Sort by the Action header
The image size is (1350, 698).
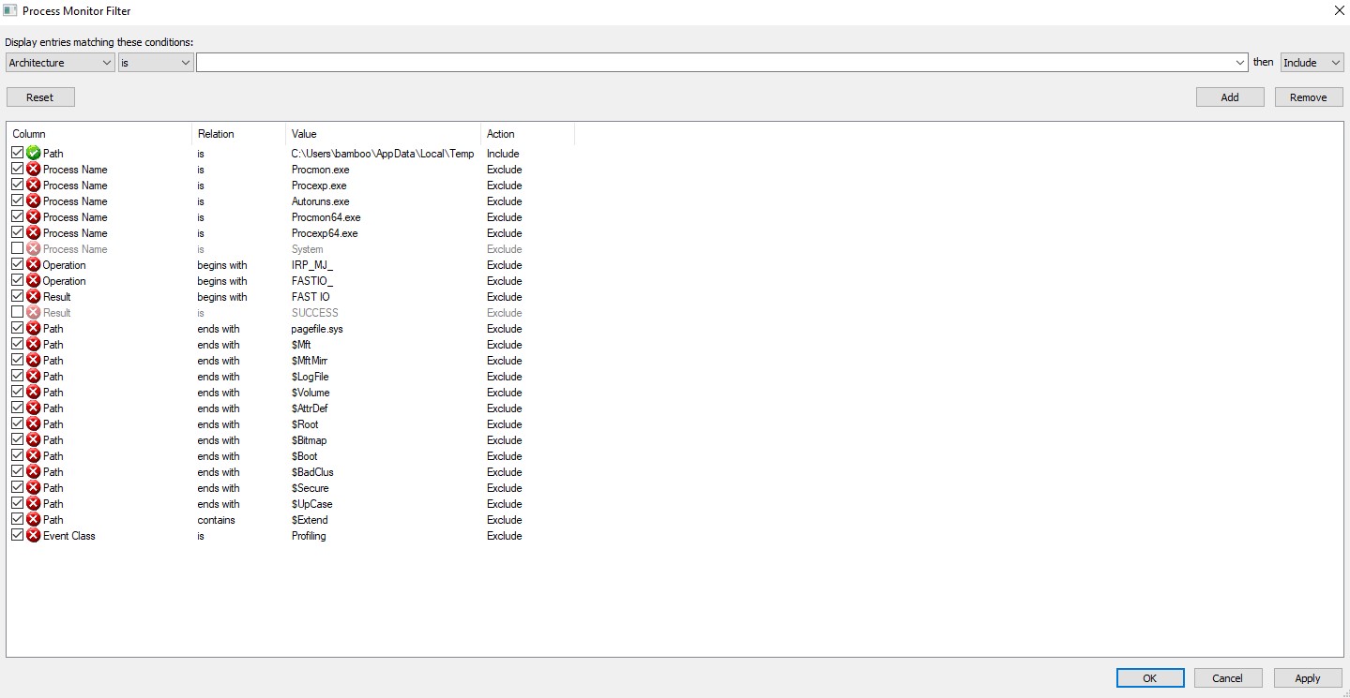[528, 134]
